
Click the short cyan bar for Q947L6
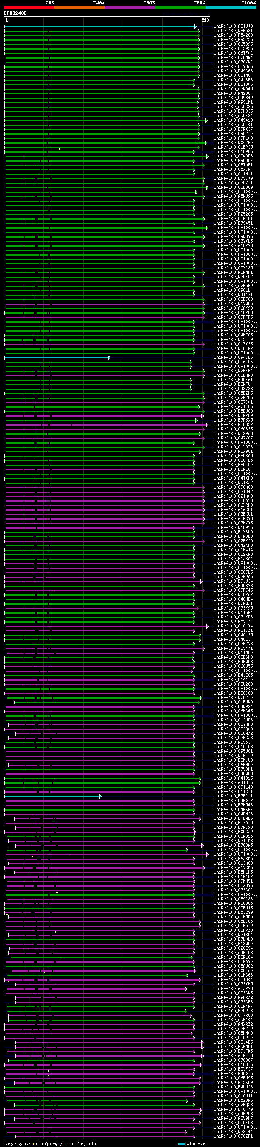57,358
